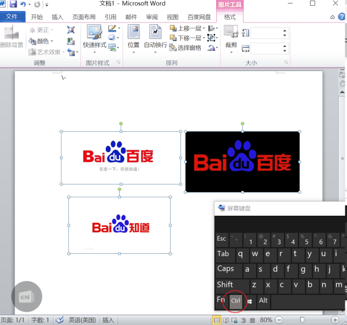The height and width of the screenshot is (325, 347).
Task: Open the Picture Layout dropdown
Action: tap(119, 47)
